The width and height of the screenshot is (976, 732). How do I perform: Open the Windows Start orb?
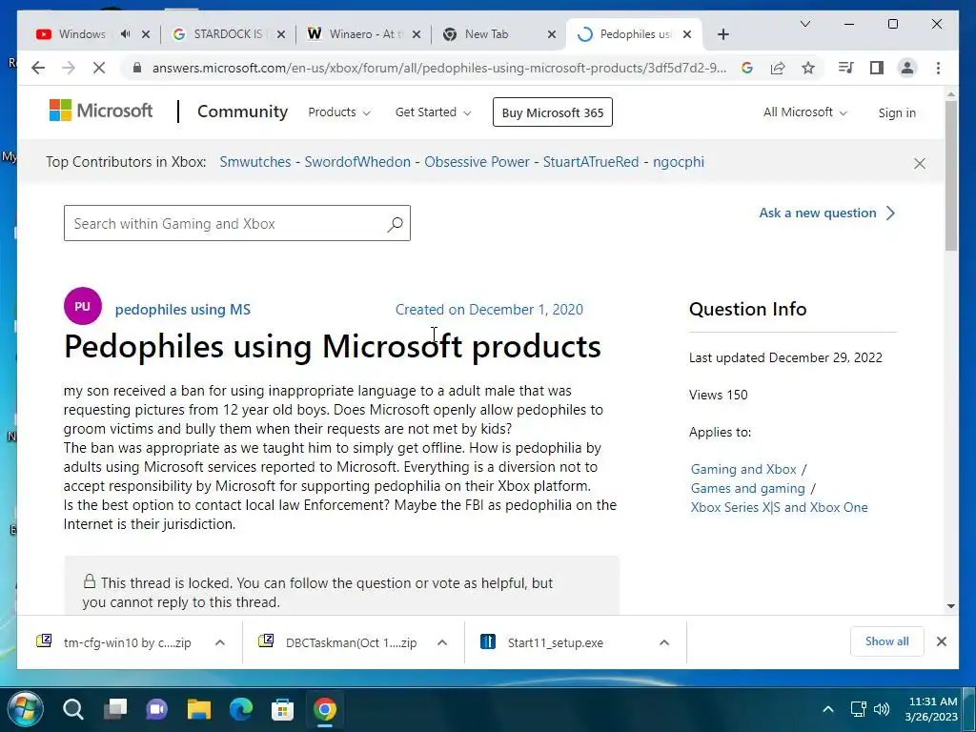pos(26,709)
